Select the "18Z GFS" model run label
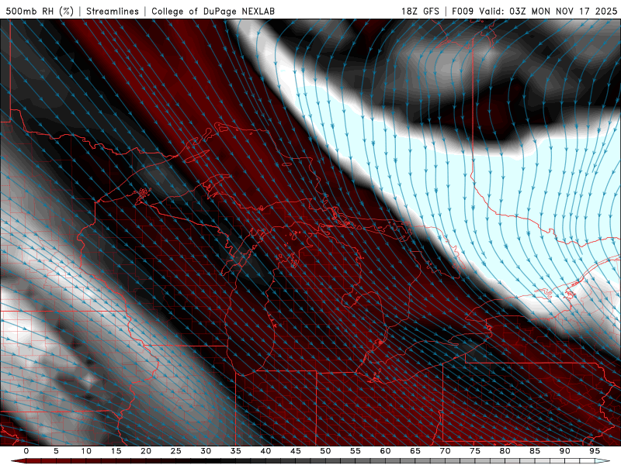This screenshot has width=621, height=465. [x=420, y=11]
